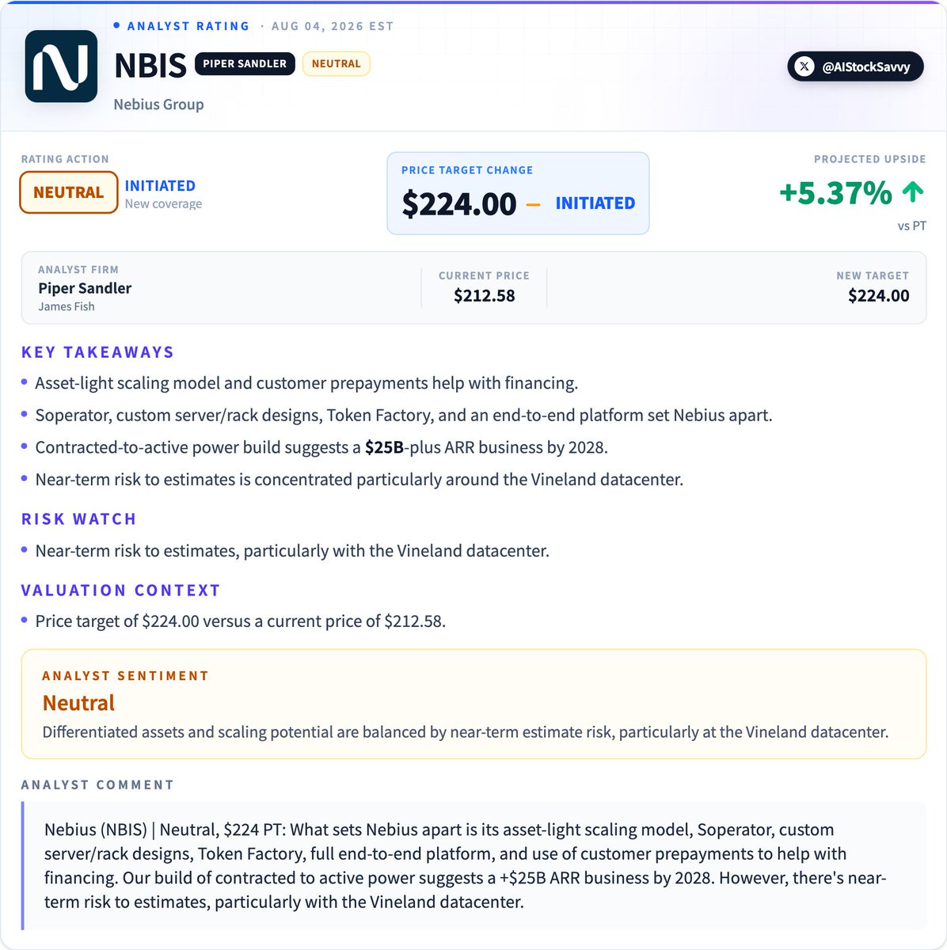
Task: Click the green projected upside arrow
Action: click(x=912, y=192)
